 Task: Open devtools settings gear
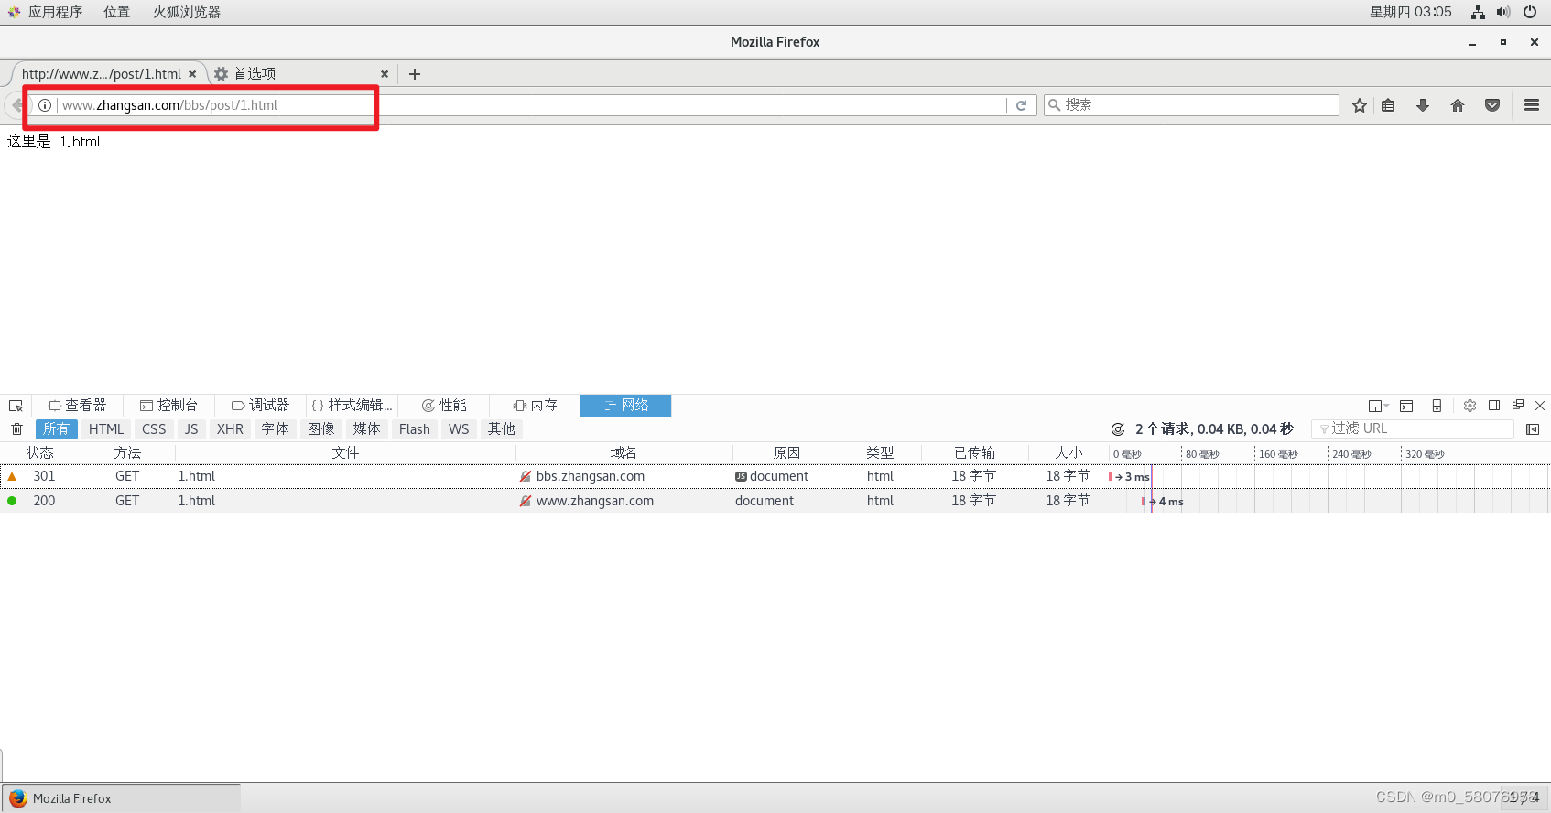(x=1470, y=406)
